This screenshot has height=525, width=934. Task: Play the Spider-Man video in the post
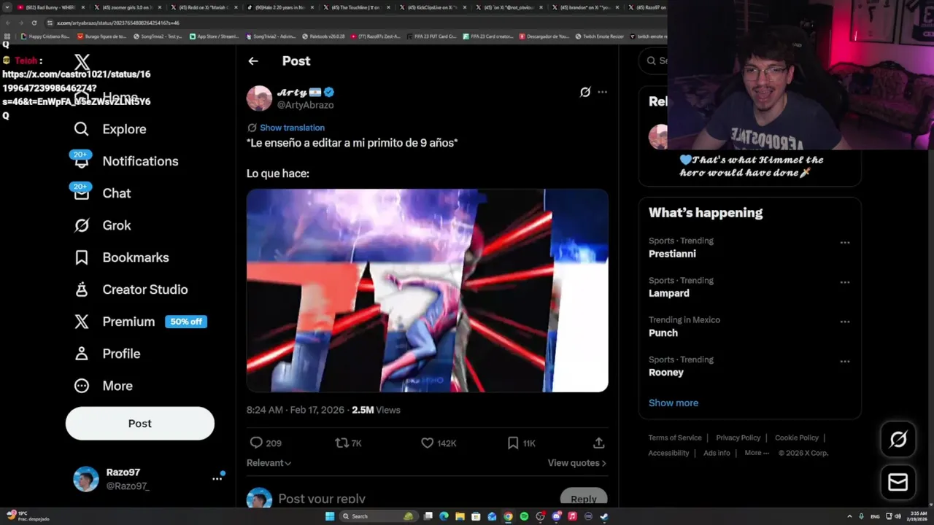point(428,291)
